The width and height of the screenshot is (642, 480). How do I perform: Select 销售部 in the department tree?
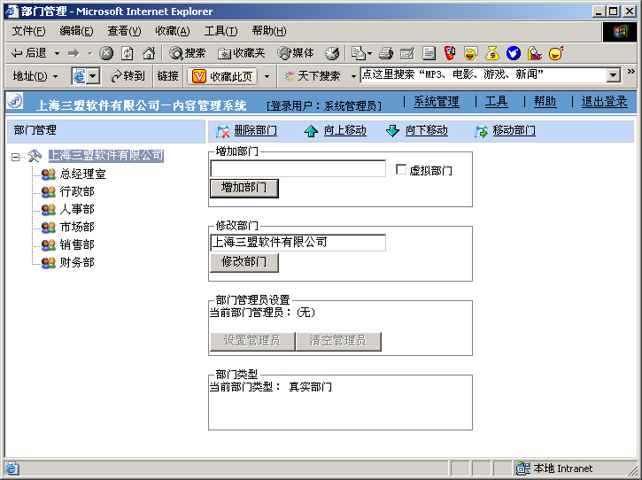[77, 244]
